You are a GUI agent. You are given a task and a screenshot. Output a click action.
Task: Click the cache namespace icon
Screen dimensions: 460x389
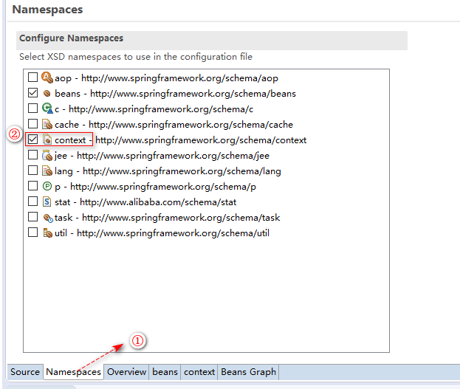pos(47,124)
